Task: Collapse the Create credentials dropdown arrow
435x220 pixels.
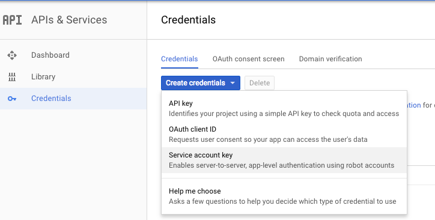Action: click(x=233, y=83)
